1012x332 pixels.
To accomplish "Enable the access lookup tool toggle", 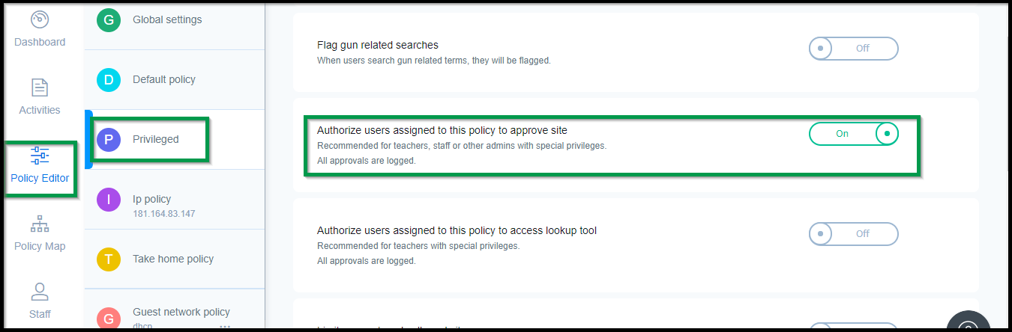I will (x=853, y=234).
